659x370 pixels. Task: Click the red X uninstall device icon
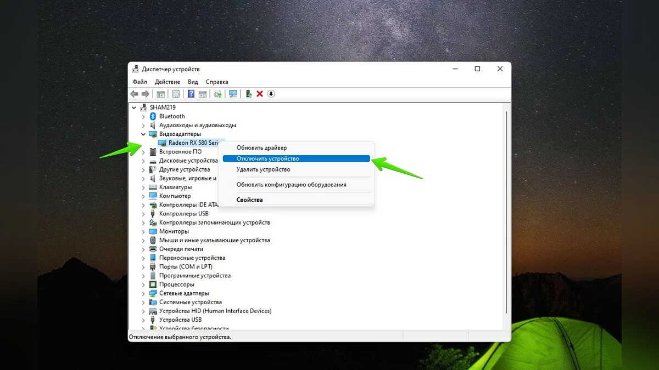tap(260, 94)
